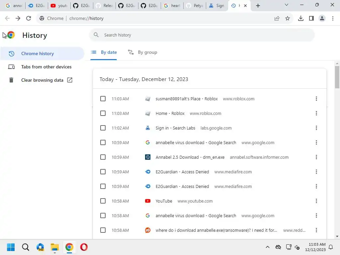Check the Home - Roblox entry checkbox
The image size is (340, 255).
click(103, 113)
